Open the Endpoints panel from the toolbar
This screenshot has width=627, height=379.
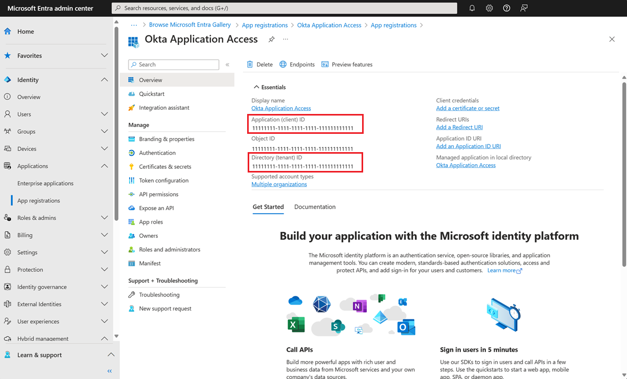(297, 64)
